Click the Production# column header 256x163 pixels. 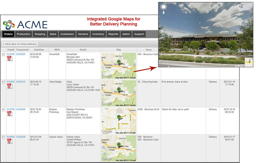click(22, 50)
